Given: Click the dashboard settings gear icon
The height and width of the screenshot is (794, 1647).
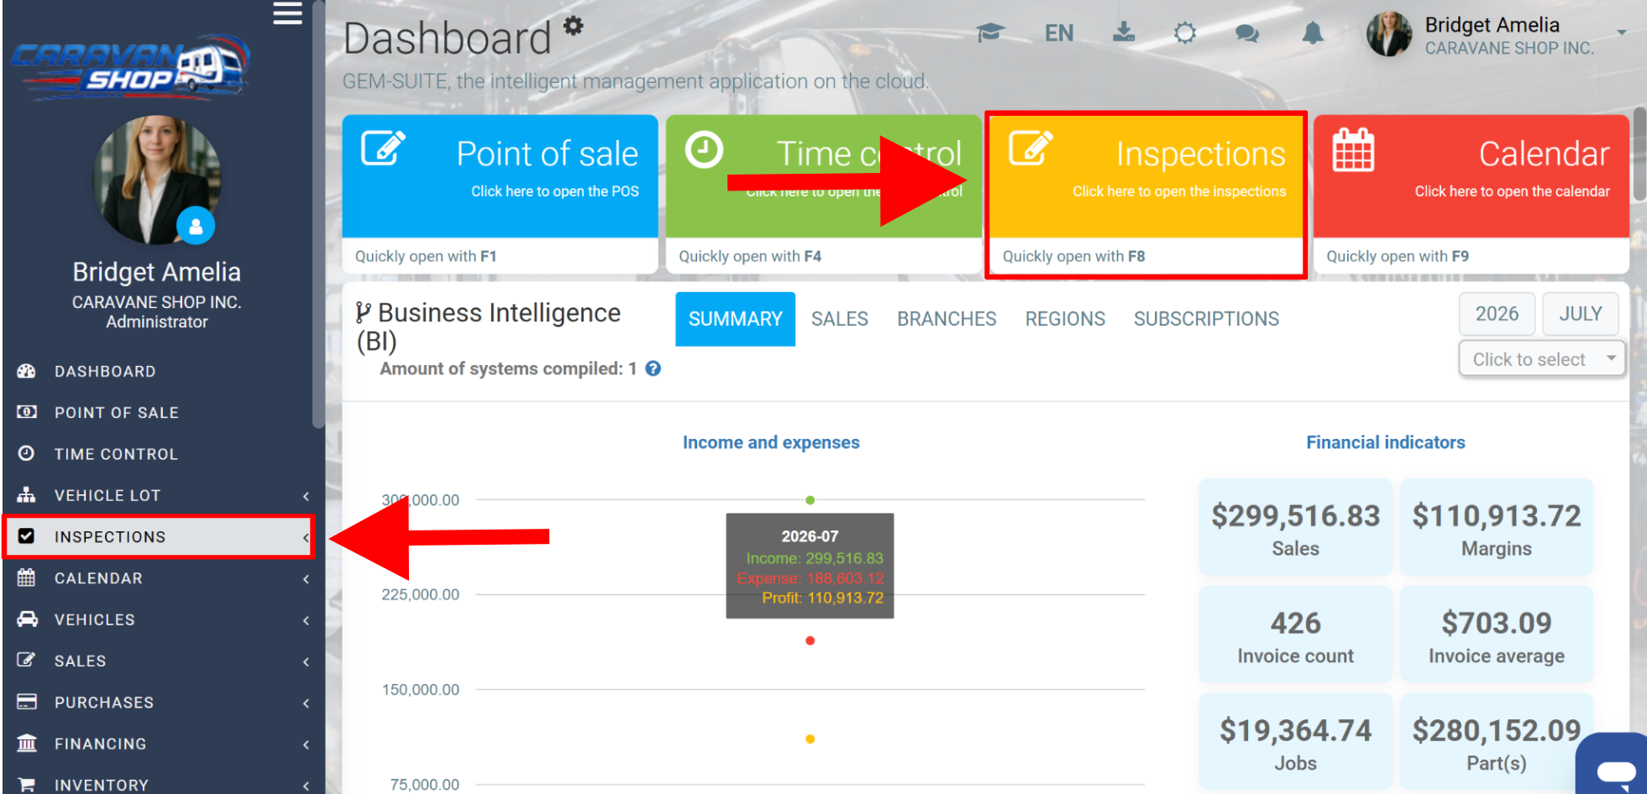Looking at the screenshot, I should 573,26.
